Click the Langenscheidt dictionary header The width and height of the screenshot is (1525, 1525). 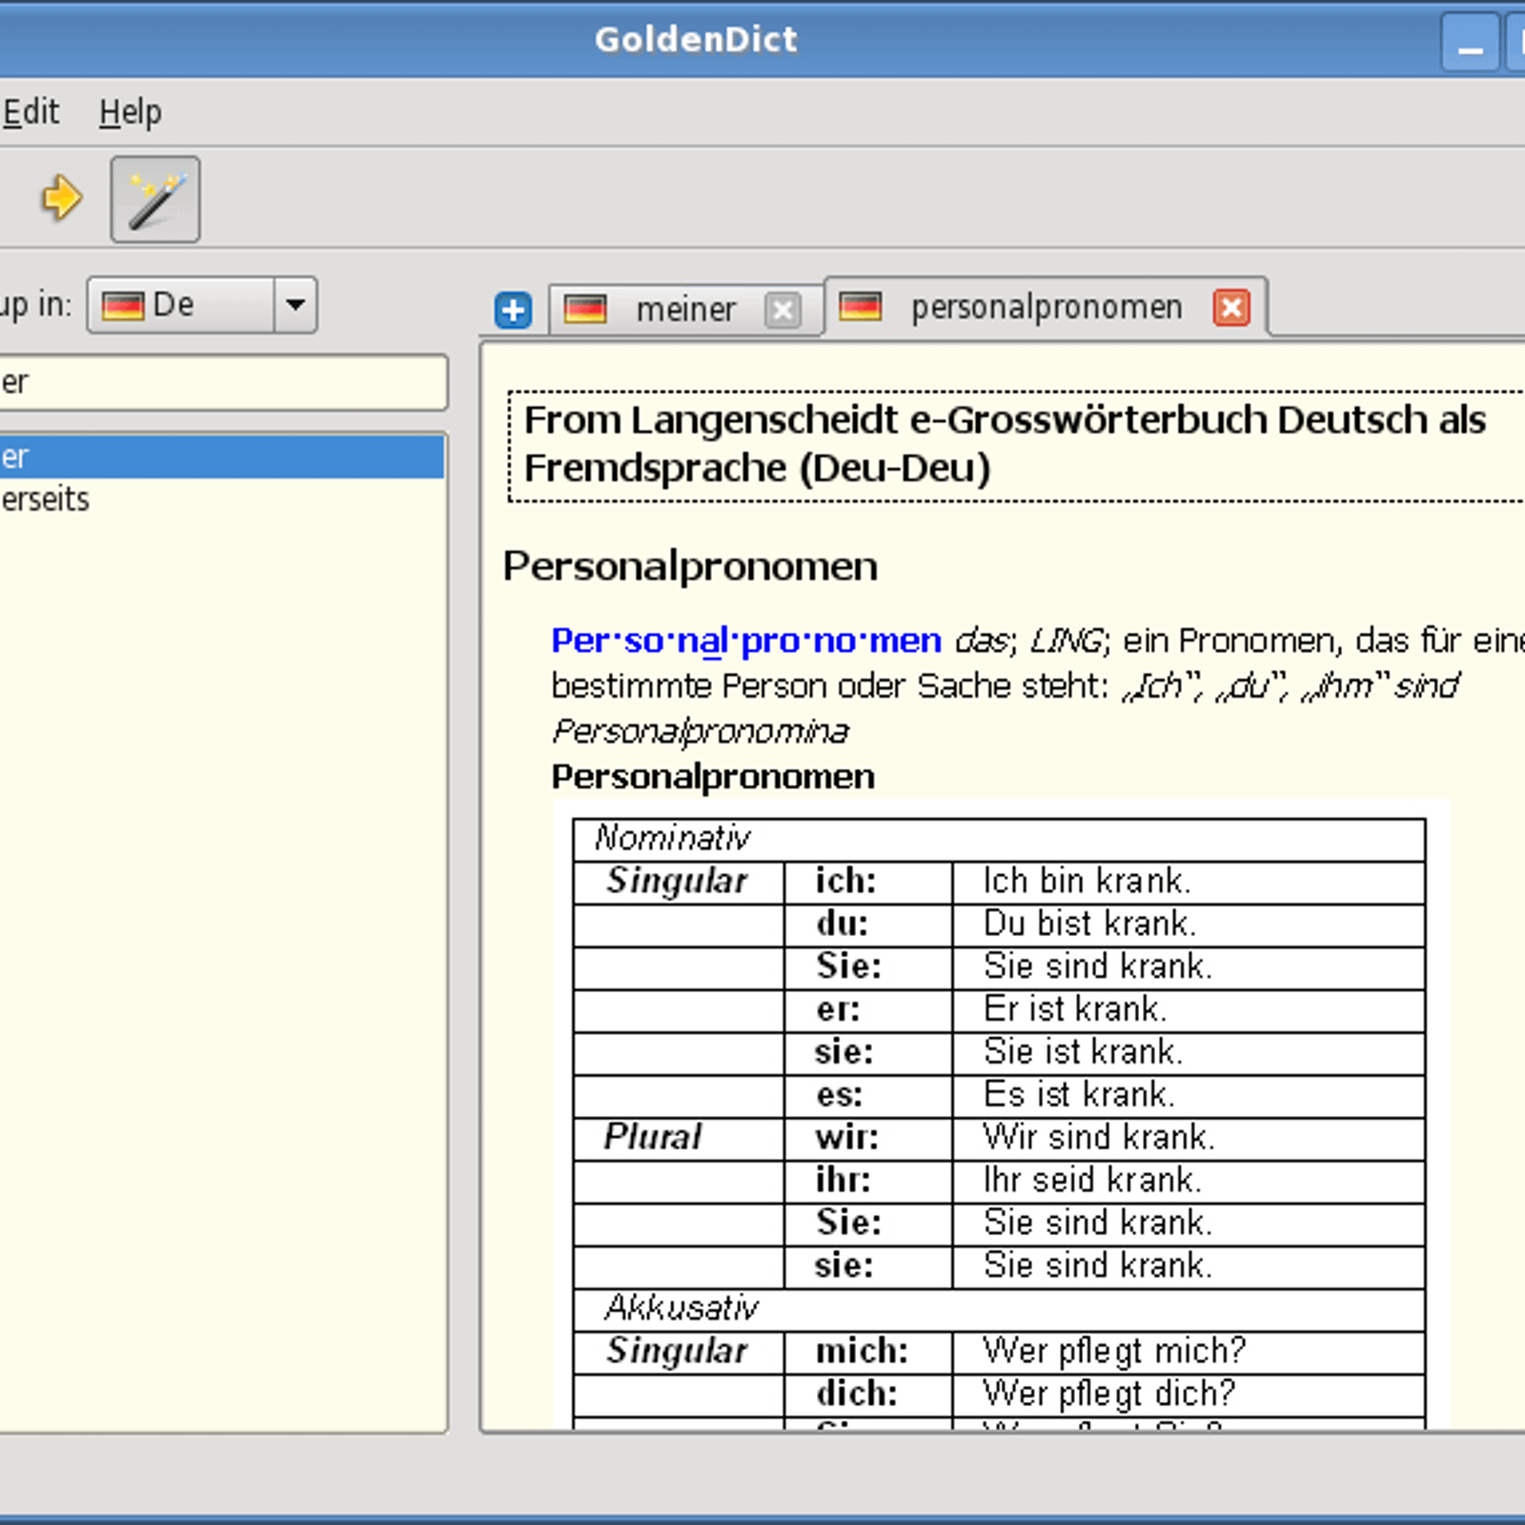[x=1016, y=445]
